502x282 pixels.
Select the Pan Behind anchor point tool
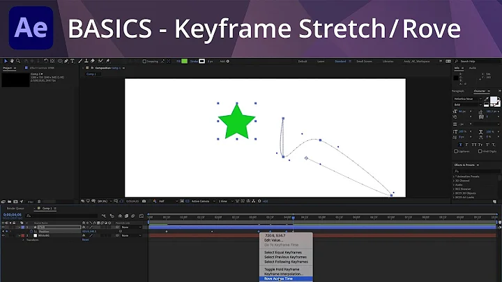(52, 61)
